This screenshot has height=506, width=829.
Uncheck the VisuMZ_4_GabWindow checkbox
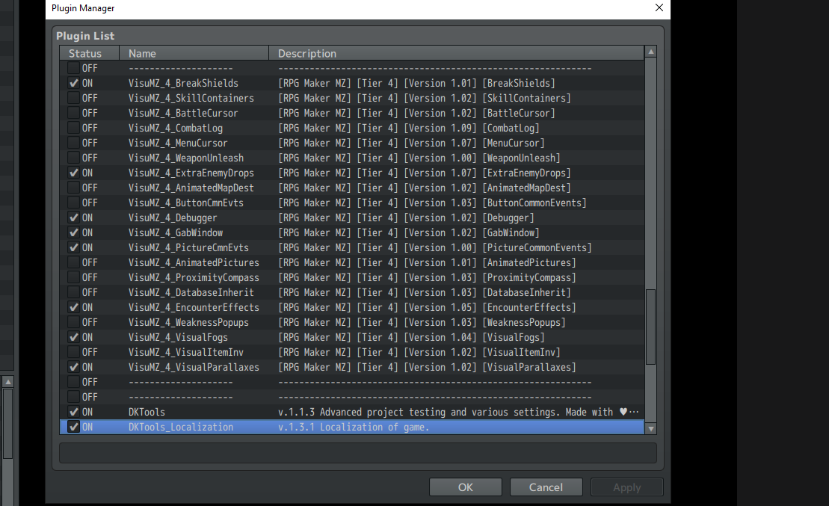[x=73, y=232]
